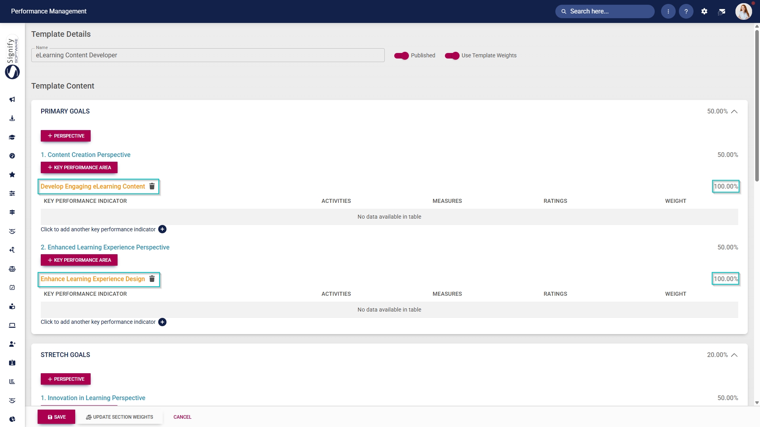This screenshot has width=760, height=427.
Task: Save the template
Action: click(56, 417)
